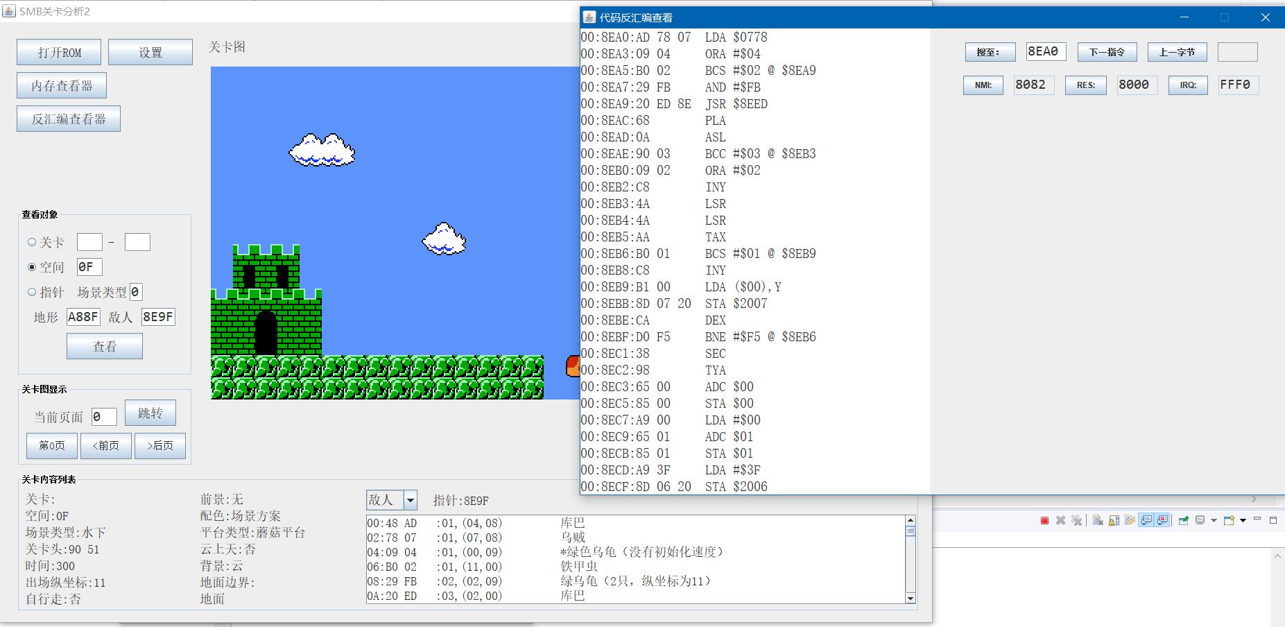Screen dimensions: 1285x627
Task: Toggle show console on standard error
Action: point(1162,520)
